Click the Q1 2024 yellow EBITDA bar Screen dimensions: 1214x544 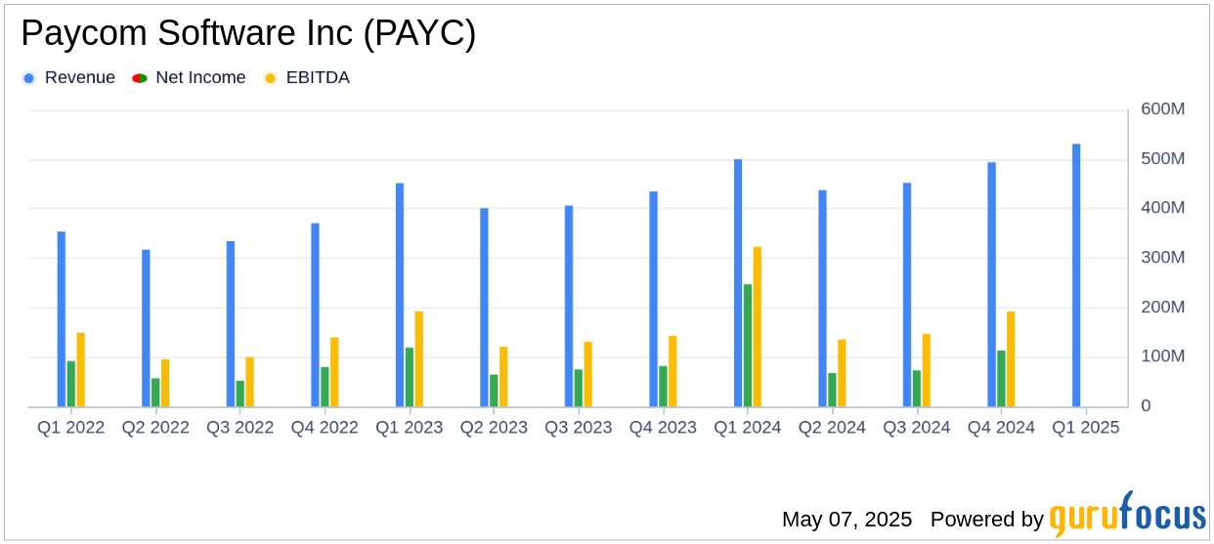pyautogui.click(x=758, y=327)
